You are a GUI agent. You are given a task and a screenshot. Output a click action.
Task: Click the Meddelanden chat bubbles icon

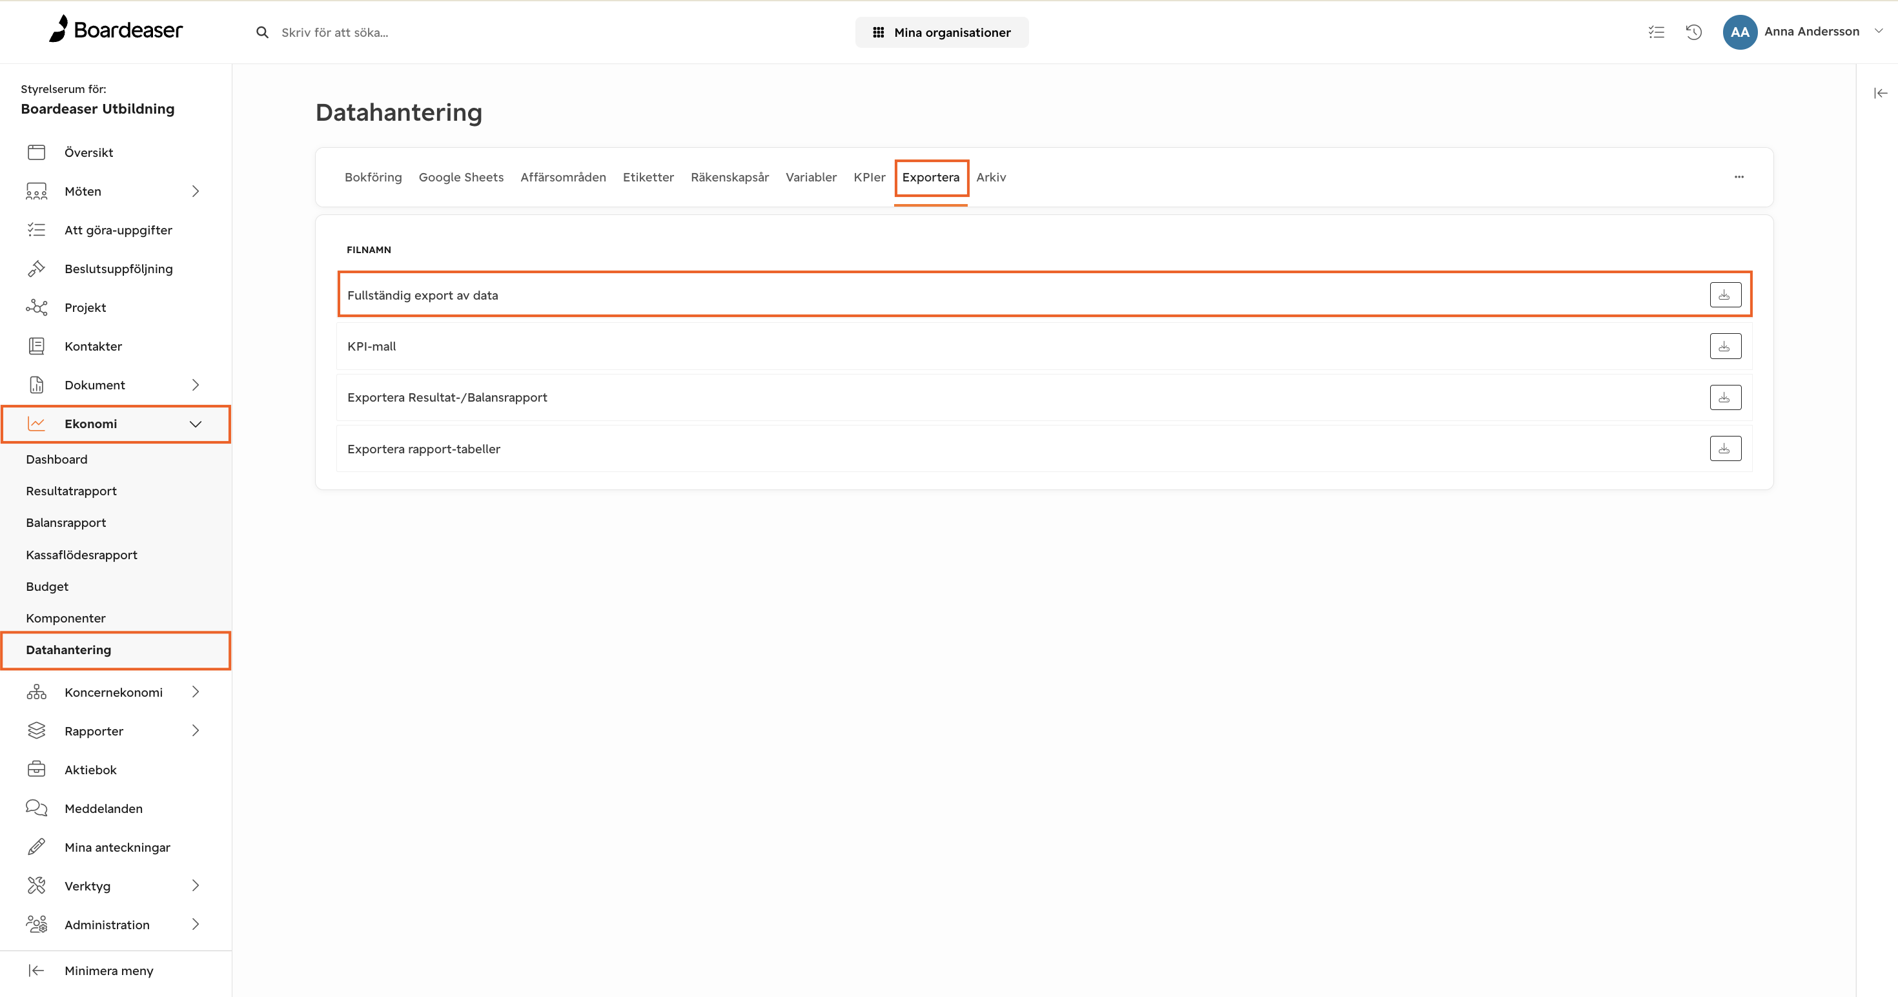(36, 808)
